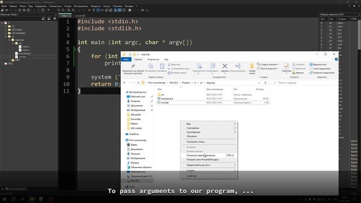
Task: Click the Explorer help question mark icon
Action: [x=336, y=59]
